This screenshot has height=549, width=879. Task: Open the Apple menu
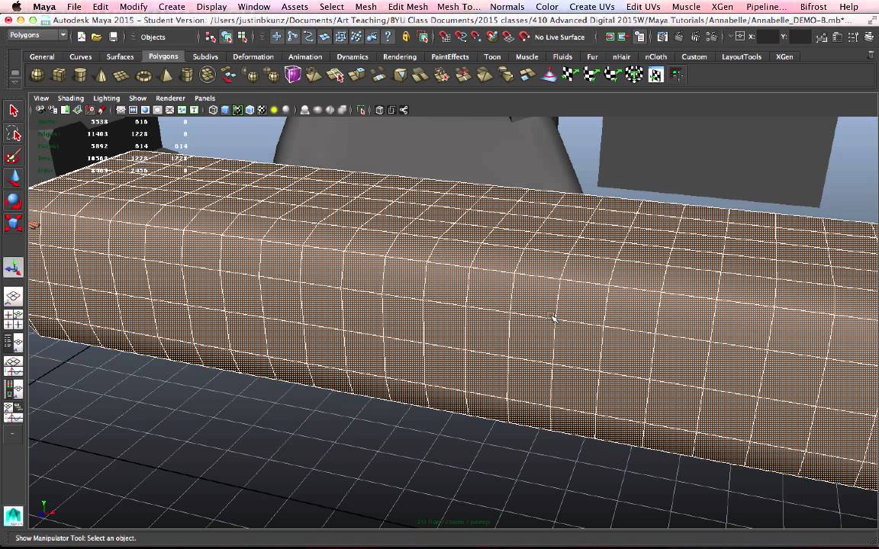click(x=16, y=7)
